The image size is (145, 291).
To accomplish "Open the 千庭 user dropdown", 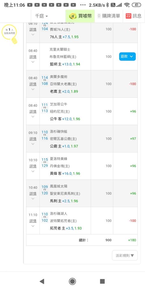I will click(x=41, y=16).
